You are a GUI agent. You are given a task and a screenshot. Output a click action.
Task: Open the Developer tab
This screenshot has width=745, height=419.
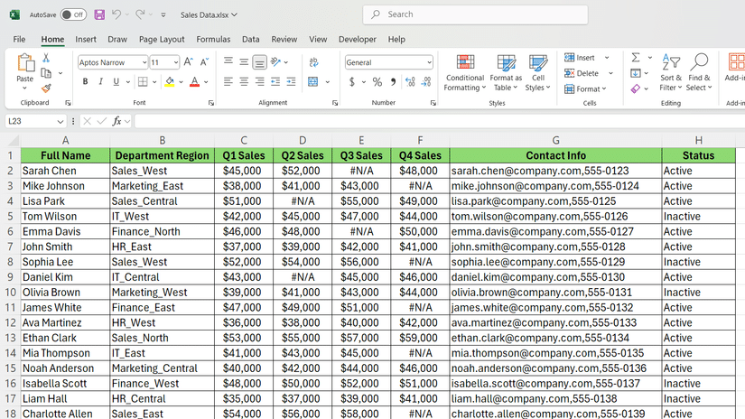pos(358,40)
